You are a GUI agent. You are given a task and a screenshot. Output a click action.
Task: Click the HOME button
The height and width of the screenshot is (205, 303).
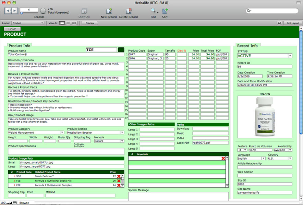coord(12,29)
